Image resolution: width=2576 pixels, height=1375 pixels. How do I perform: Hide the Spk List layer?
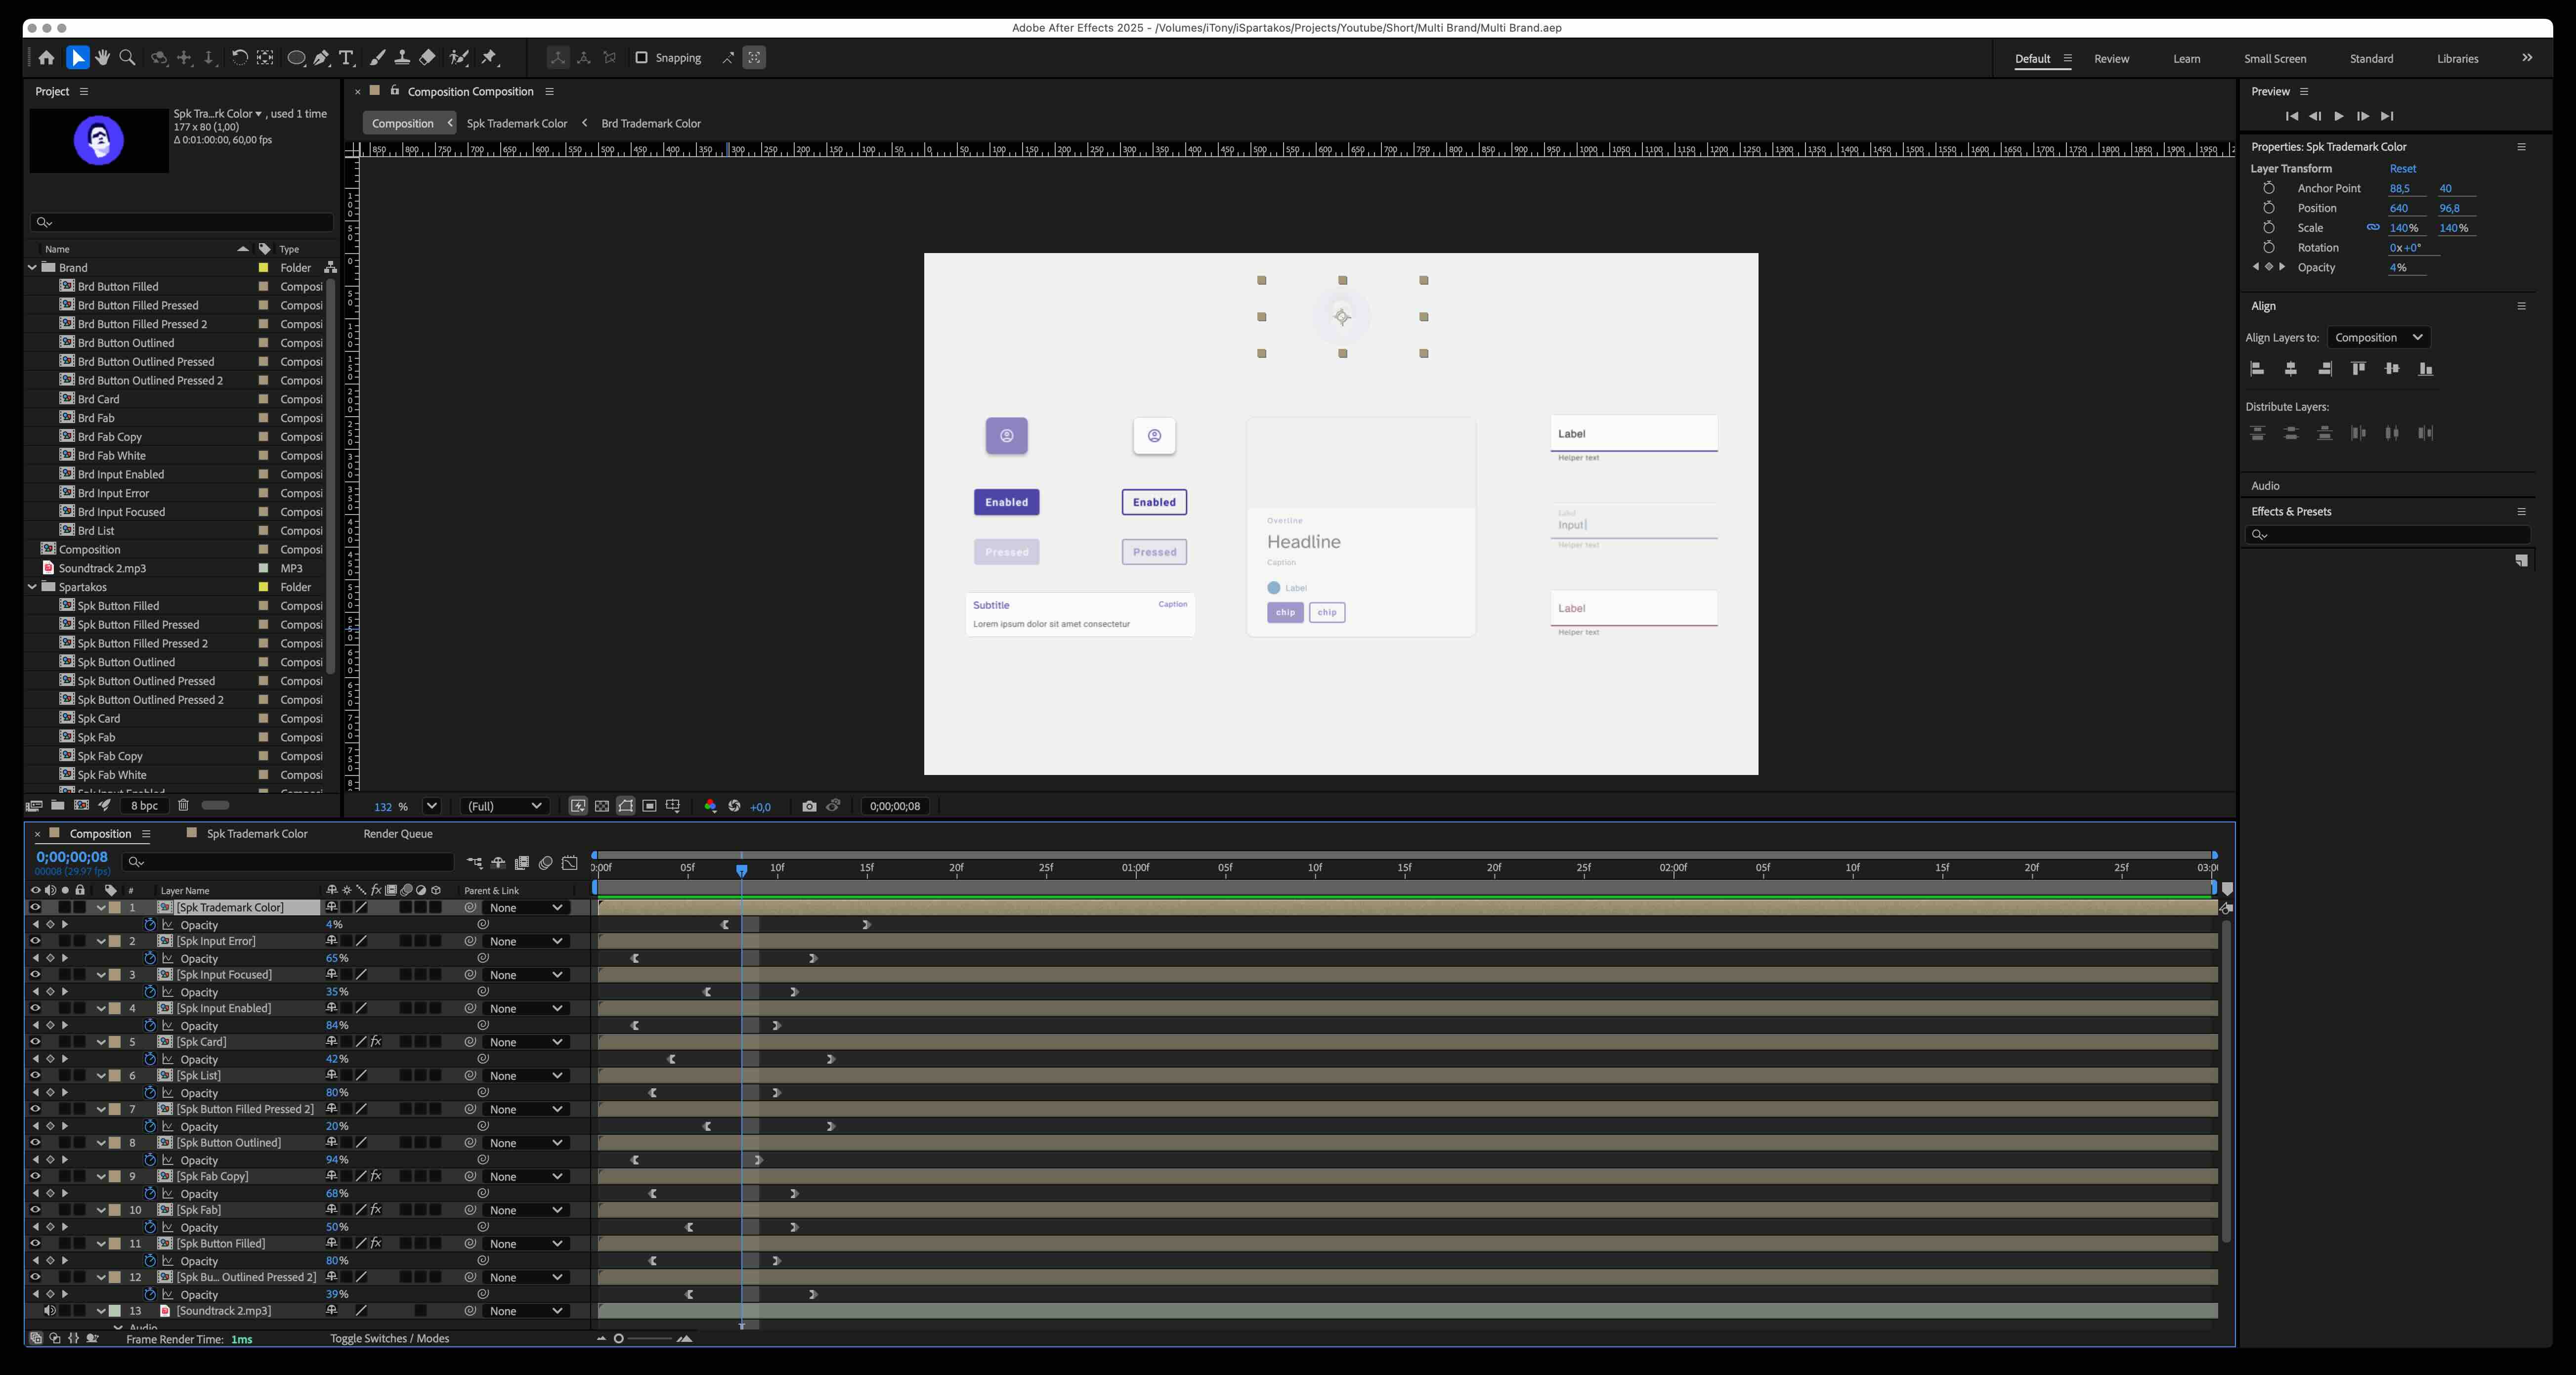(35, 1076)
